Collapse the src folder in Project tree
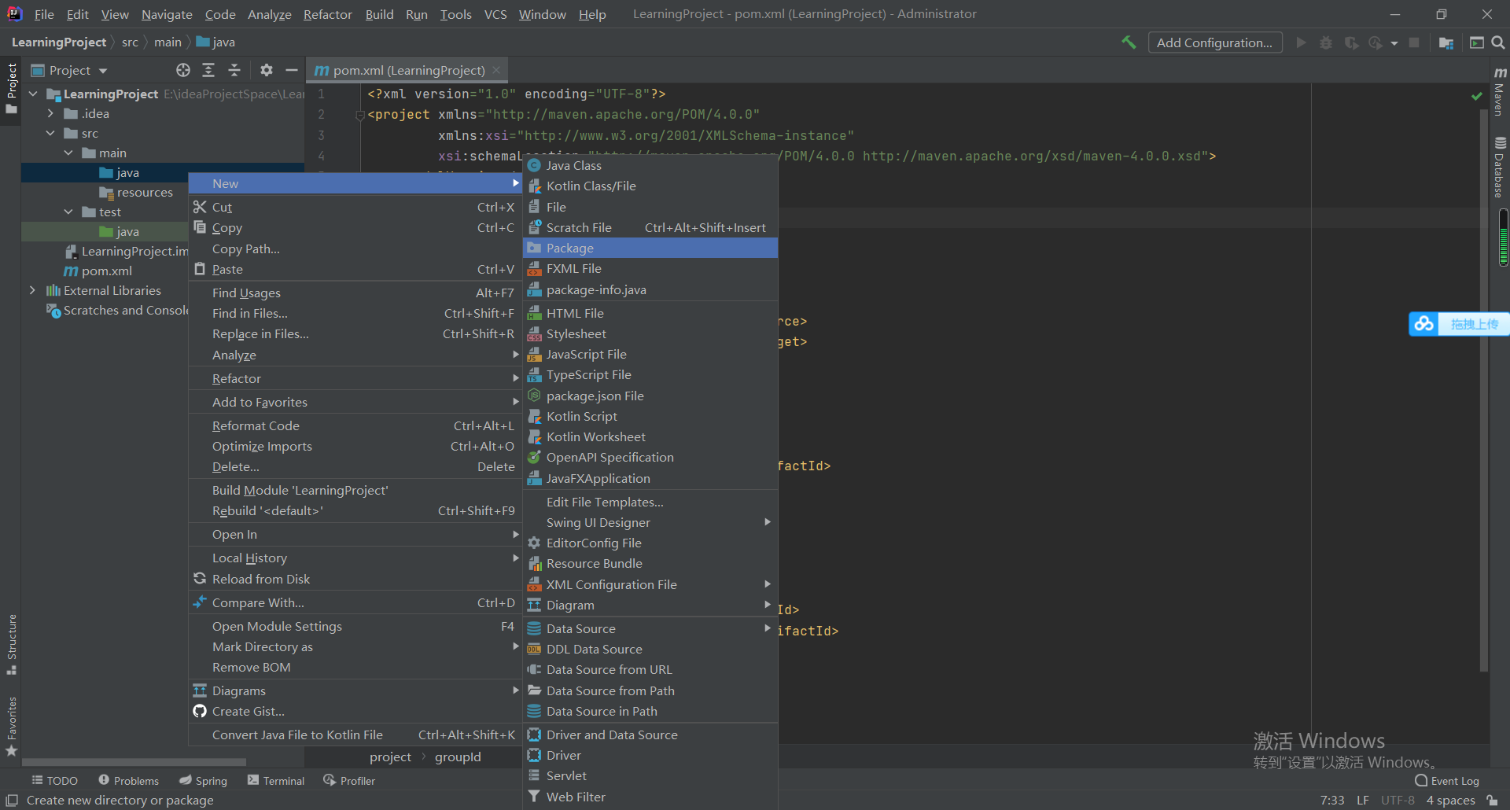Viewport: 1510px width, 810px height. [51, 133]
